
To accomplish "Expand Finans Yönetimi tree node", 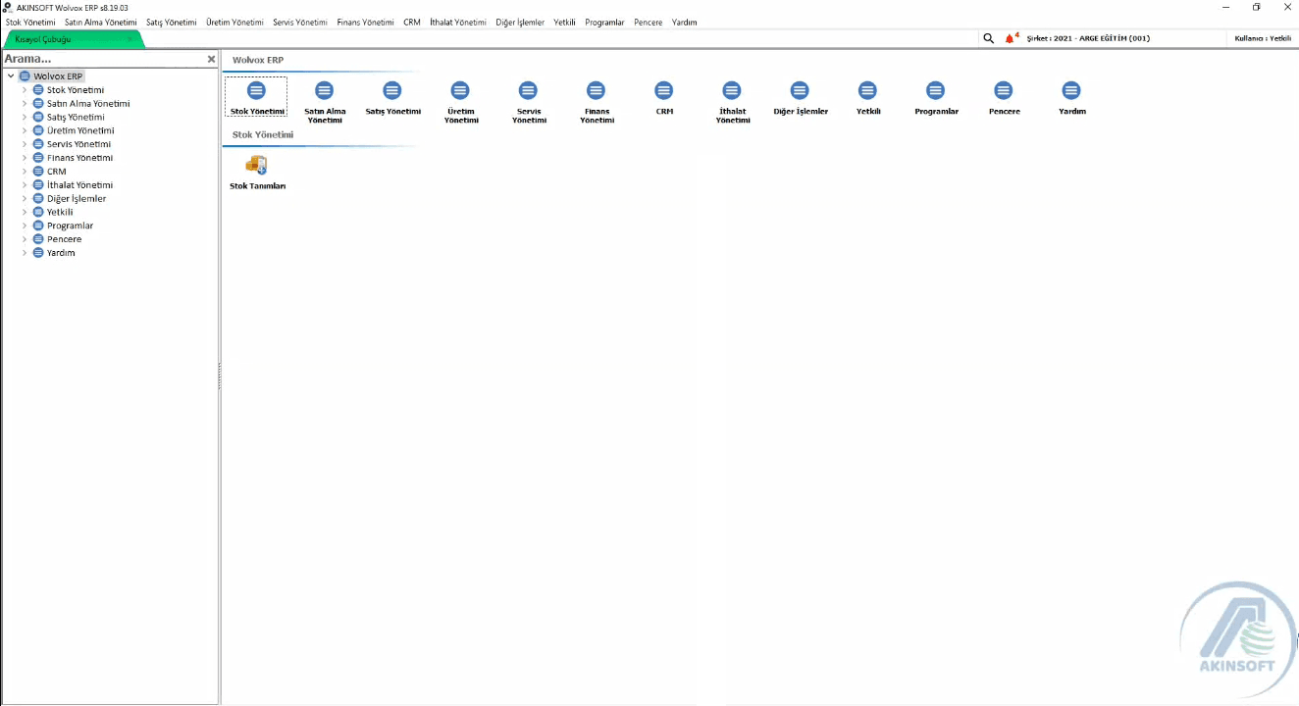I will point(25,158).
